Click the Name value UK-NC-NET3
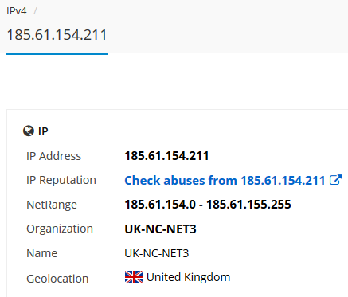Image resolution: width=348 pixels, height=297 pixels. coord(157,253)
